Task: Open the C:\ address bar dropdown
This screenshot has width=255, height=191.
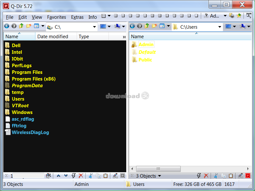Action: click(94, 27)
